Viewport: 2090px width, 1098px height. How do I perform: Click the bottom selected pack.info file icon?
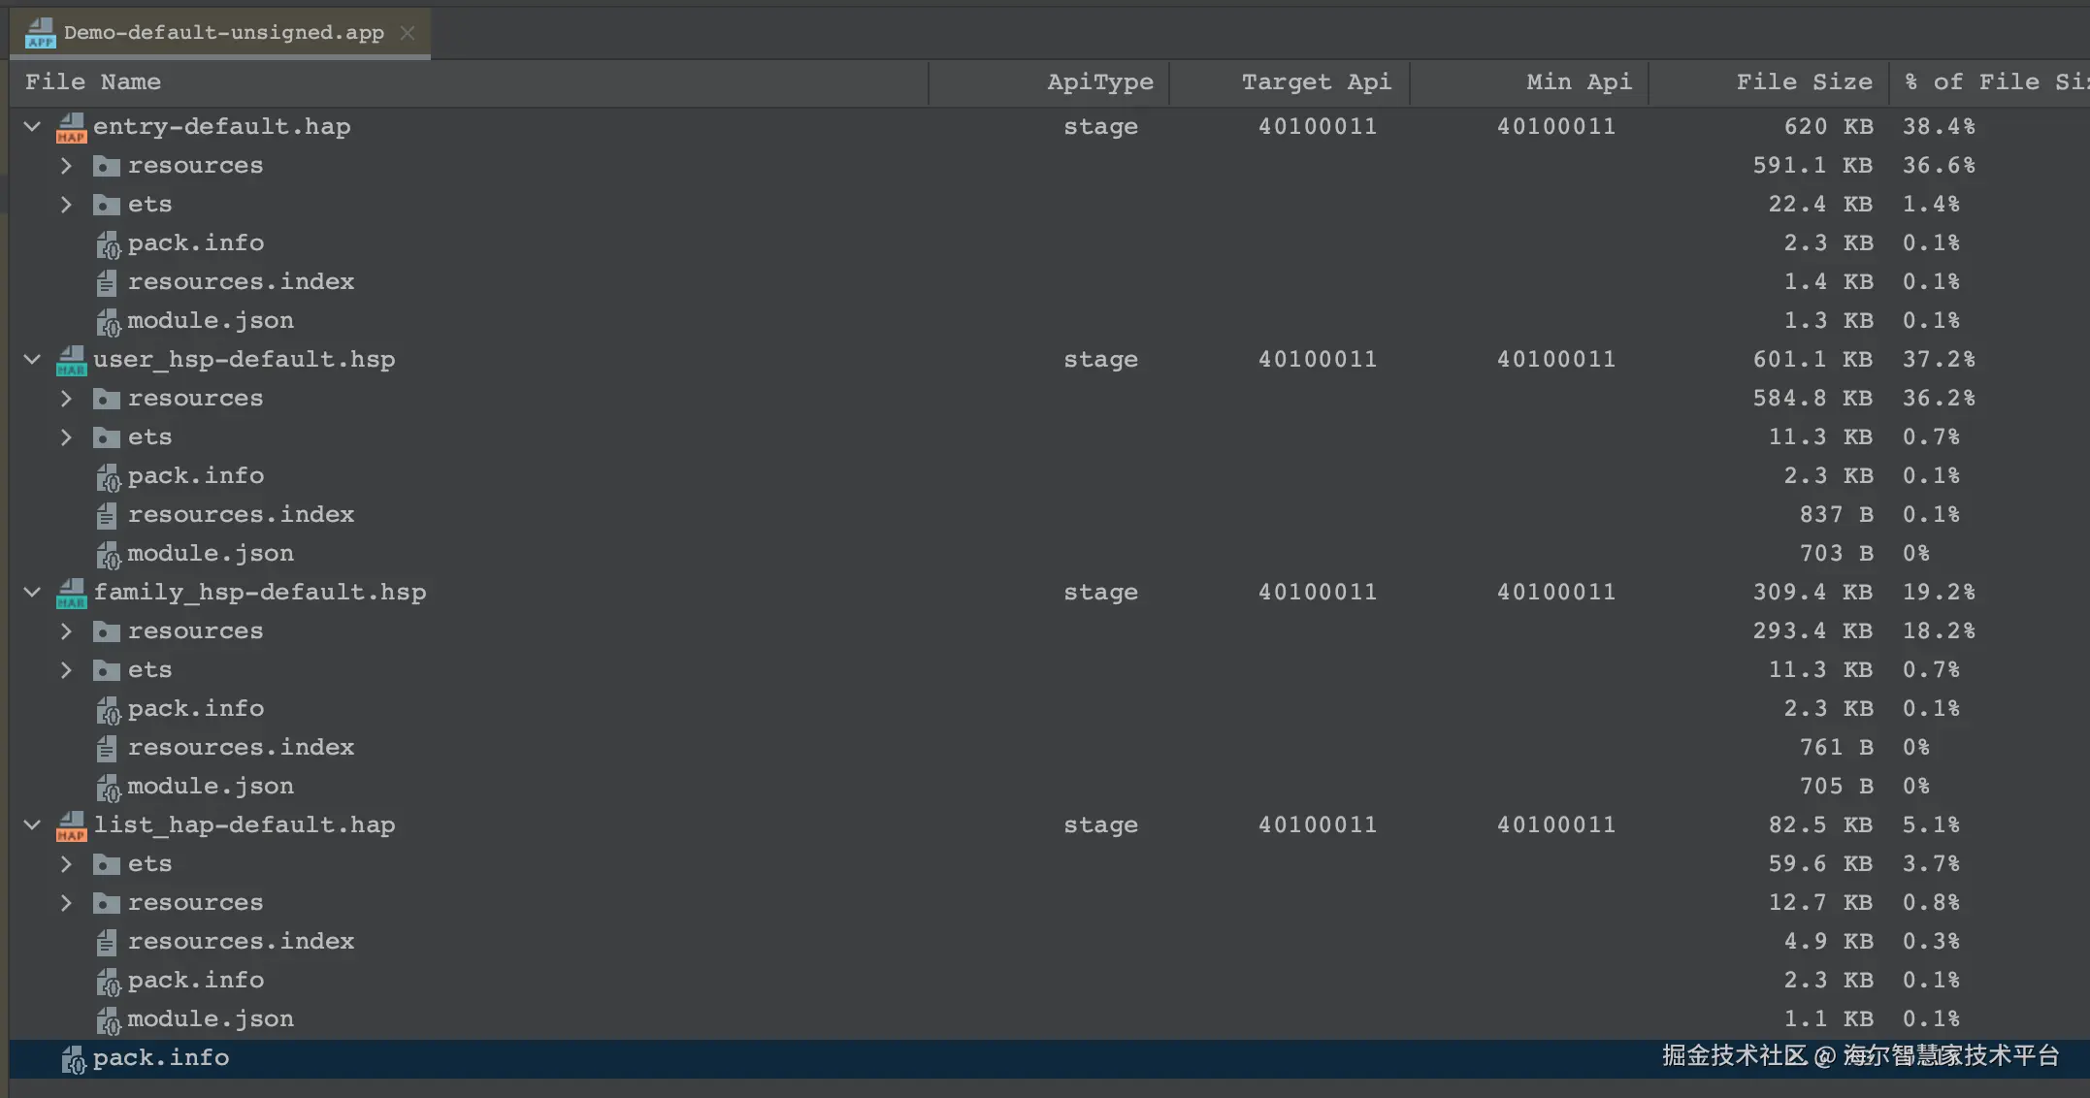pyautogui.click(x=74, y=1059)
